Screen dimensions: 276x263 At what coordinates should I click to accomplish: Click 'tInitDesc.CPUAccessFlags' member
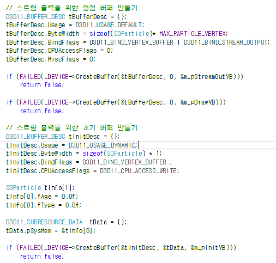pos(48,170)
